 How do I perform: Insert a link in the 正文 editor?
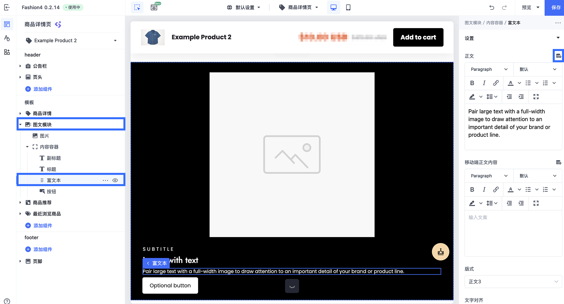coord(496,83)
